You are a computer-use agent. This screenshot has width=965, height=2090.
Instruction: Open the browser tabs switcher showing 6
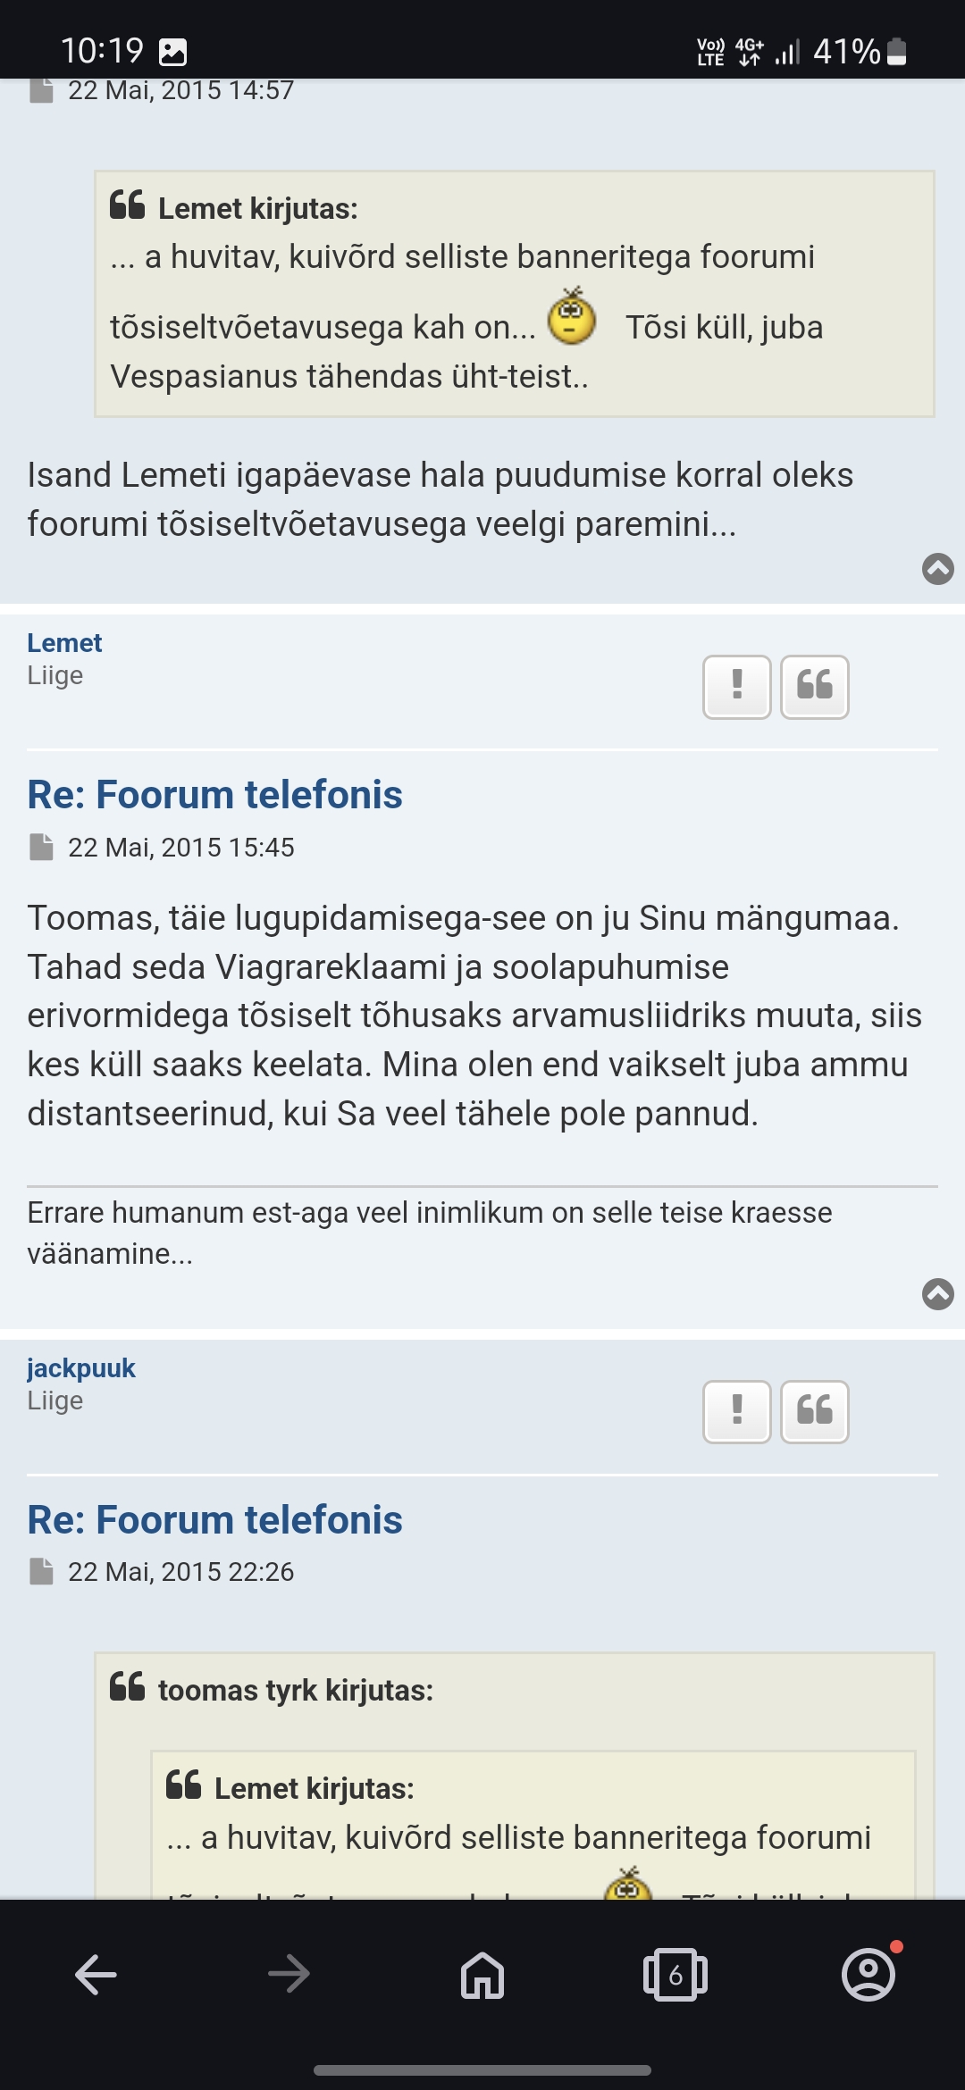(x=675, y=1974)
